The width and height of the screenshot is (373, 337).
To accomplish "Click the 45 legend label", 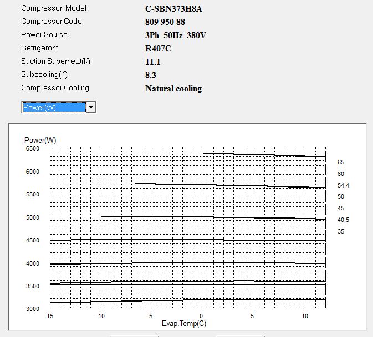I will click(x=341, y=208).
